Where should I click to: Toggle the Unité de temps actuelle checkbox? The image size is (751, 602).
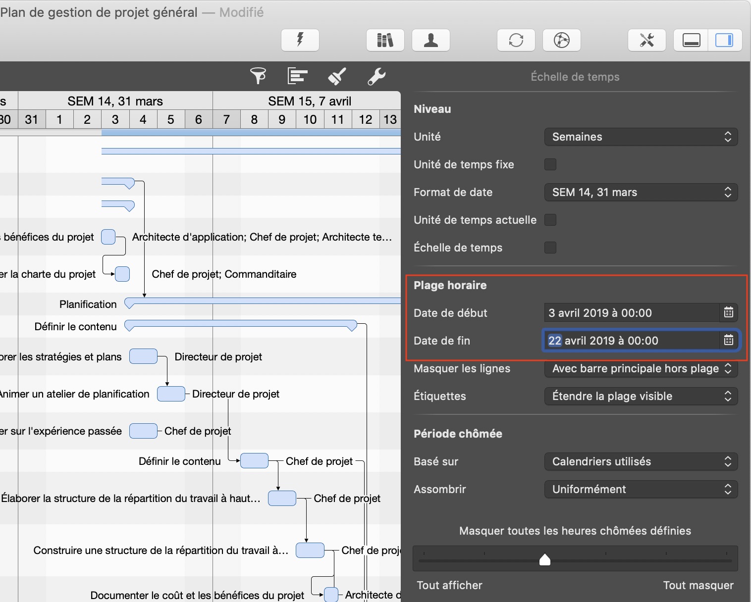(x=550, y=220)
